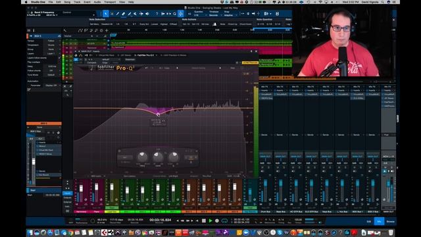Pin the plugin window
This screenshot has height=237, width=421.
(251, 51)
